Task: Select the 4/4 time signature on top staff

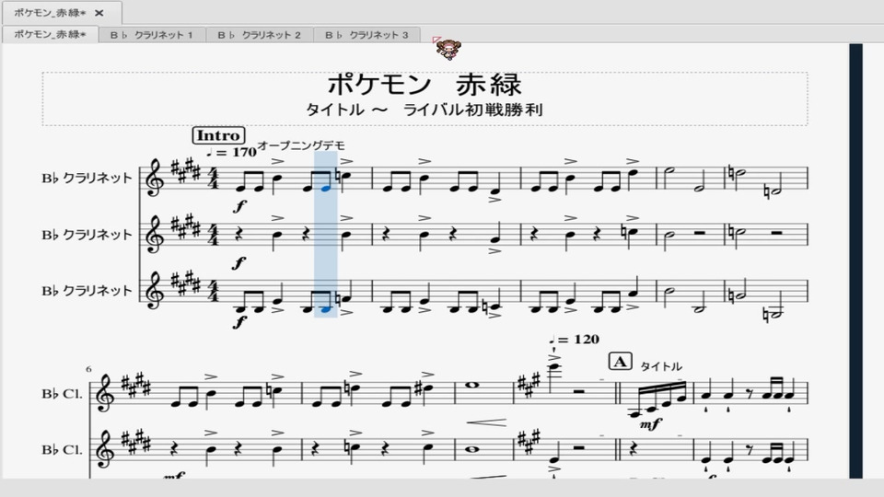Action: point(213,178)
